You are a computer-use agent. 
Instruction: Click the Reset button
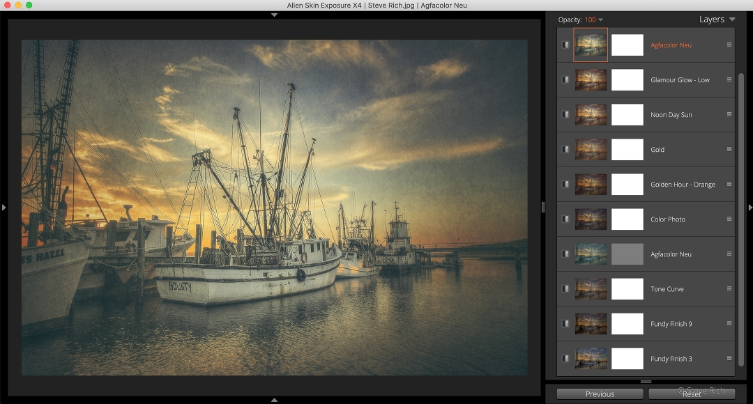click(691, 394)
